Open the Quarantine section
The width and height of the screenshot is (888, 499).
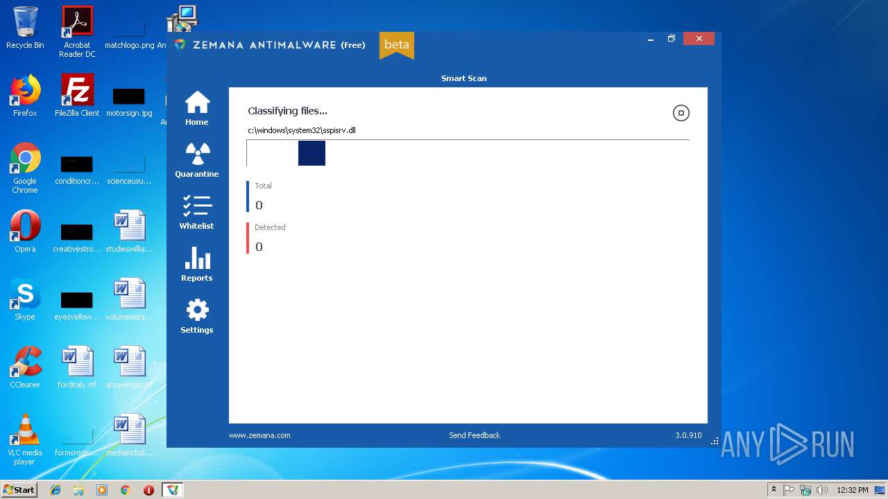197,160
